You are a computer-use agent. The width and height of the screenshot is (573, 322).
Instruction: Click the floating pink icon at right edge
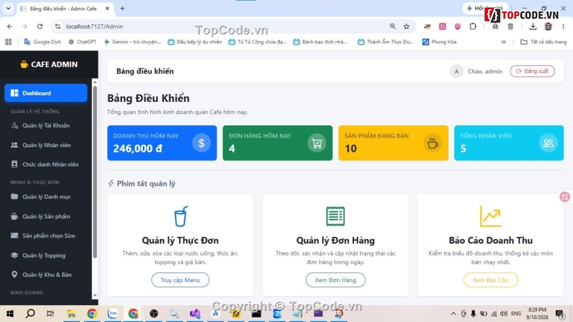pos(565,197)
